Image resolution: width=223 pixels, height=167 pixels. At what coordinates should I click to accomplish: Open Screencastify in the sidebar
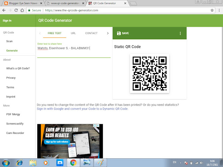pos(15,124)
